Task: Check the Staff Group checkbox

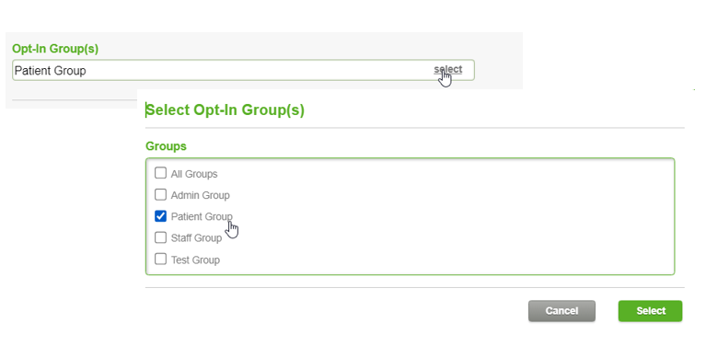Action: (160, 237)
